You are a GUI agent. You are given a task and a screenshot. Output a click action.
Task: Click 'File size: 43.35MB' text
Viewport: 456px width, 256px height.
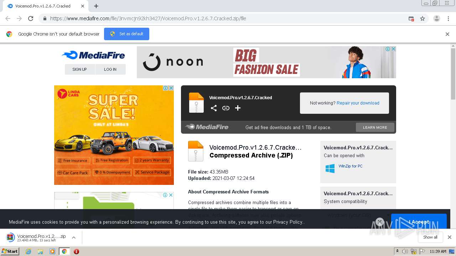pos(208,172)
